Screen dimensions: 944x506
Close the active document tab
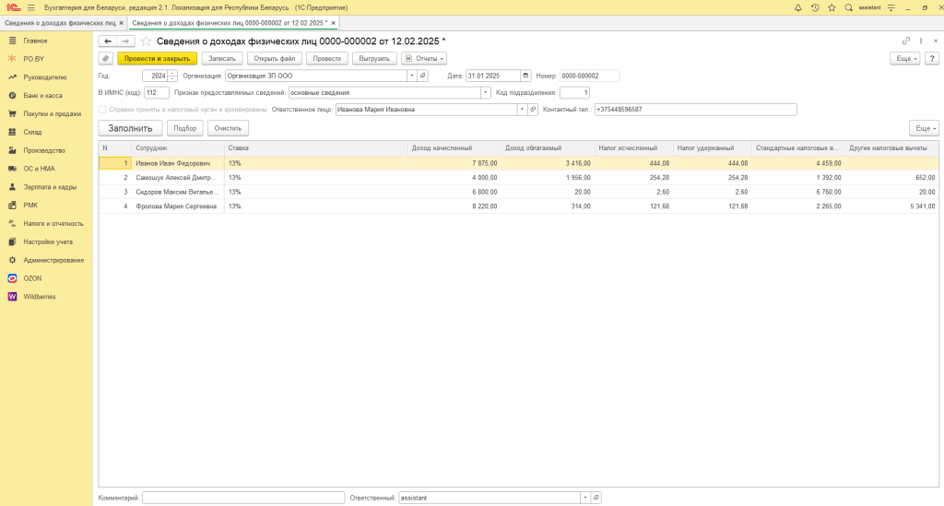click(x=333, y=23)
